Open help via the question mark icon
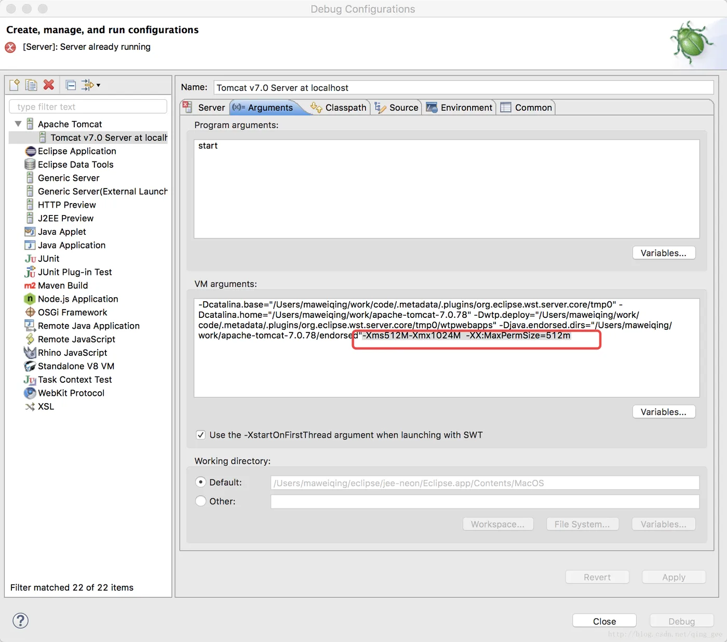Image resolution: width=727 pixels, height=642 pixels. click(21, 621)
